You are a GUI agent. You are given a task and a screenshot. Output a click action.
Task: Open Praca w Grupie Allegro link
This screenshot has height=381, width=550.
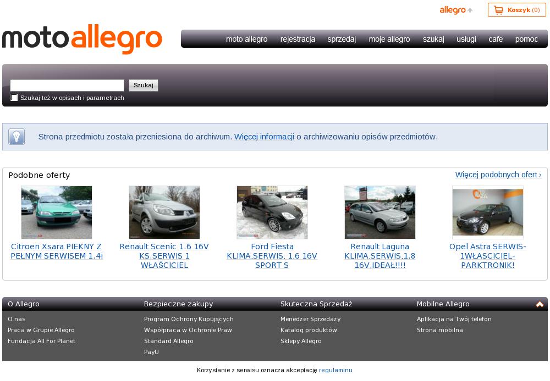point(41,330)
